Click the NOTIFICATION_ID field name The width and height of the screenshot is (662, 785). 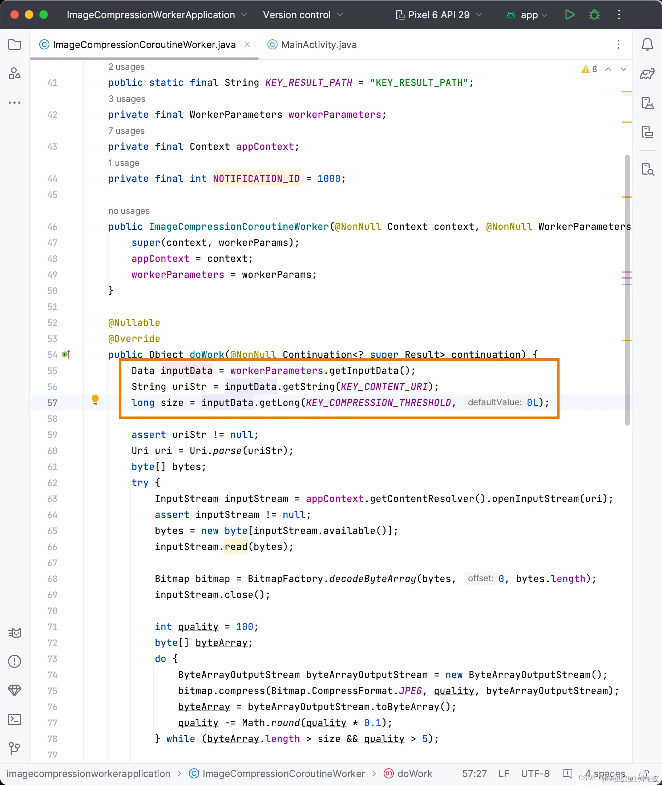[x=256, y=179]
